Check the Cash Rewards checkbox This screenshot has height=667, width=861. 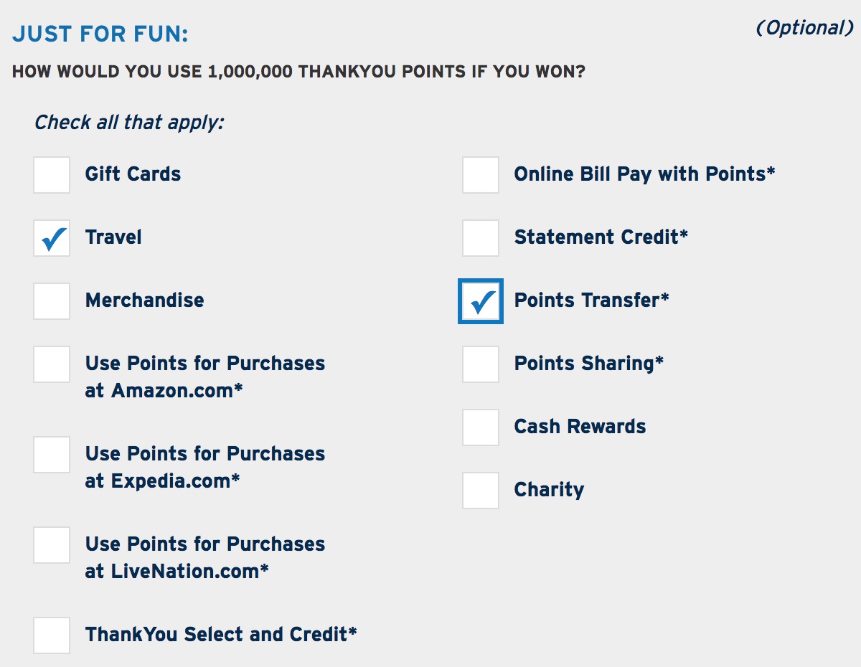[x=481, y=427]
